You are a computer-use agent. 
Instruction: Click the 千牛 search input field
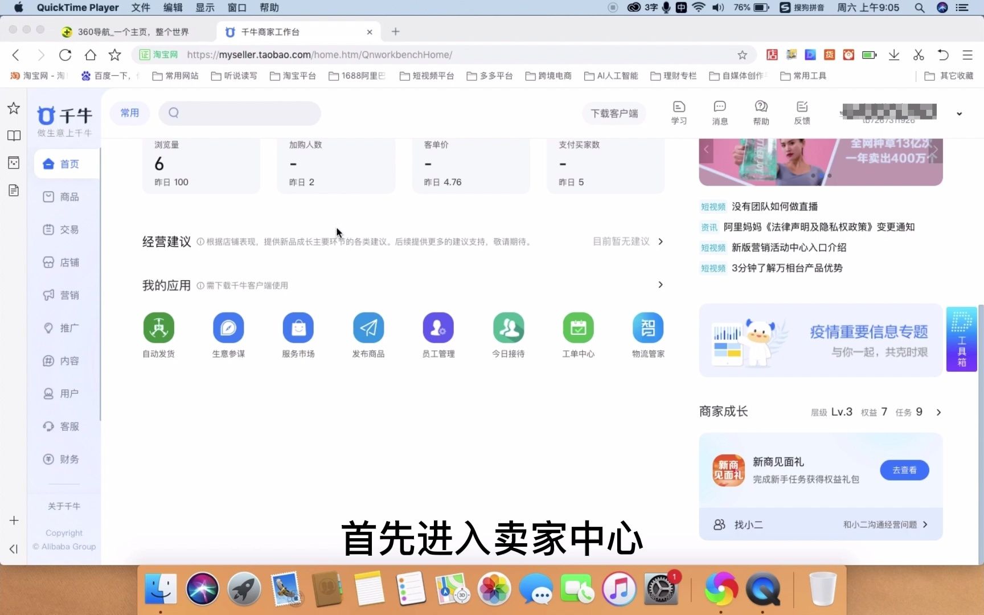(240, 113)
